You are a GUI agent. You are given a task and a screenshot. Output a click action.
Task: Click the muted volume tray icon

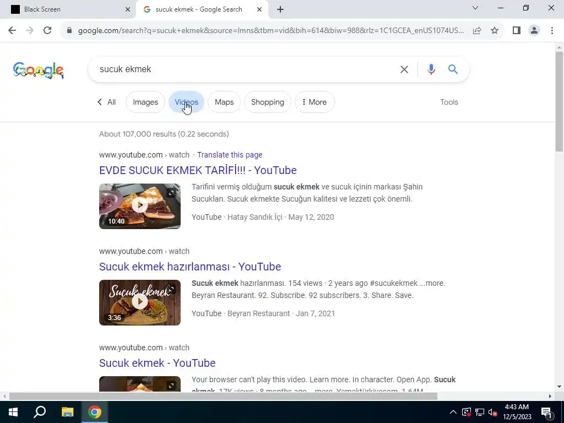[x=492, y=412]
